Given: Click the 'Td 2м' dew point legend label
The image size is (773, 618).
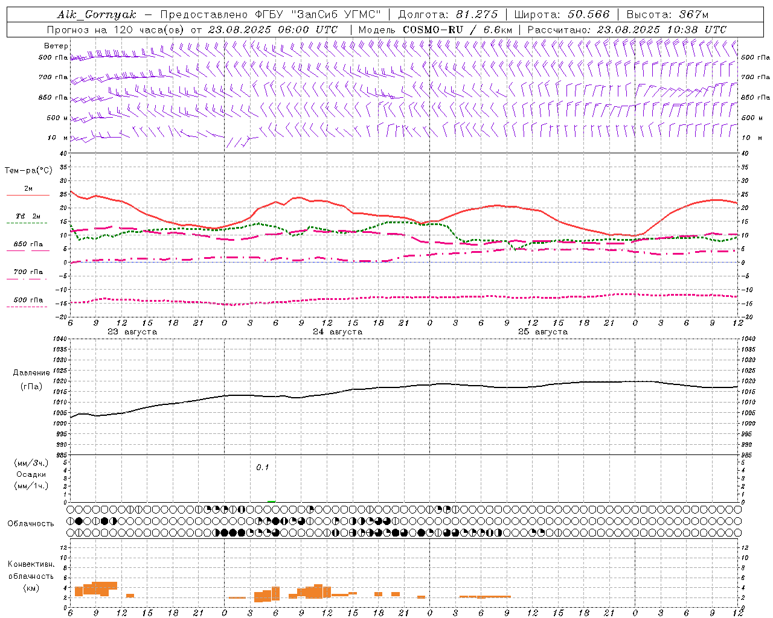Looking at the screenshot, I should (28, 216).
